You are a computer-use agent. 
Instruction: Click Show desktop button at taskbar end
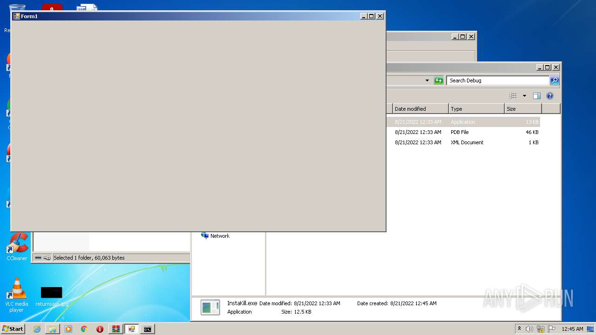(x=591, y=329)
